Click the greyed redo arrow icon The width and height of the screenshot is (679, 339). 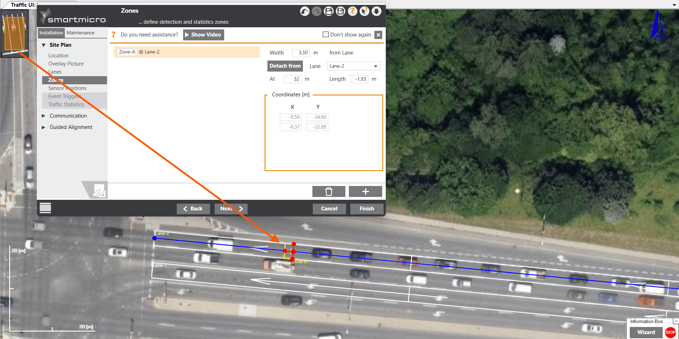tap(317, 11)
